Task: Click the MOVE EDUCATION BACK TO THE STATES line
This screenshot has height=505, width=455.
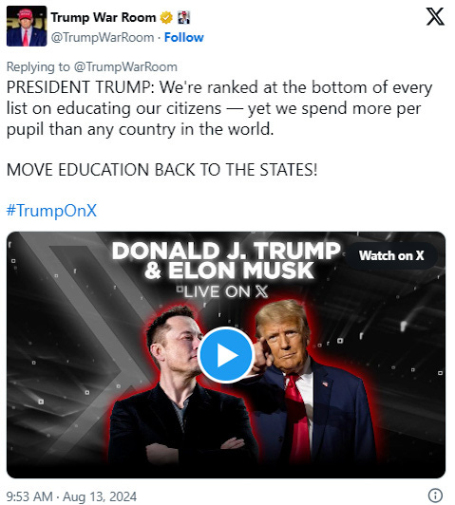Action: 162,170
